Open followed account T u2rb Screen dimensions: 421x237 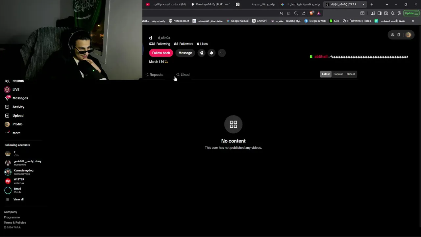point(12,154)
